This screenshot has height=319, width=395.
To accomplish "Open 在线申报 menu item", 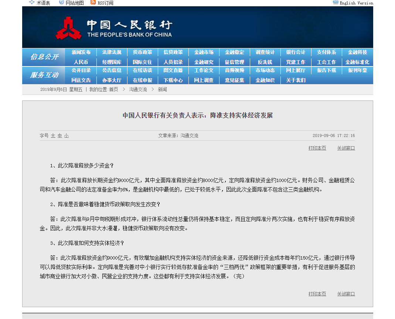I will 142,80.
